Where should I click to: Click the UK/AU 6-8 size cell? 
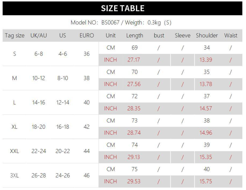tap(38, 54)
